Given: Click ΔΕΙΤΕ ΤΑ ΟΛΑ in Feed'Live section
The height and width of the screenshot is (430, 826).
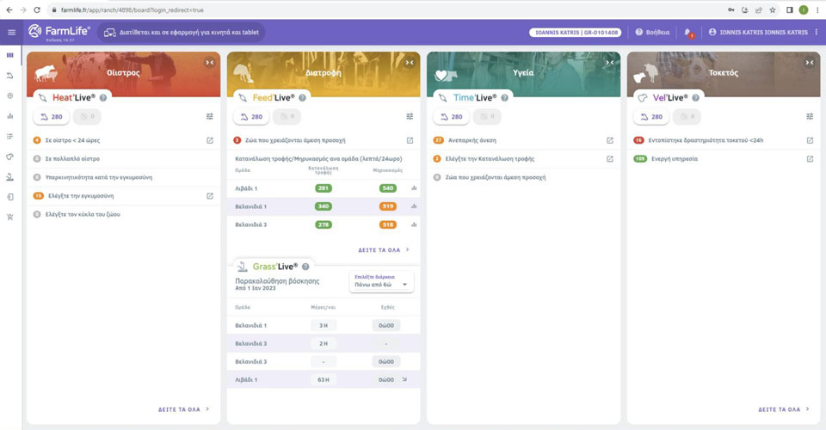Looking at the screenshot, I should (384, 250).
